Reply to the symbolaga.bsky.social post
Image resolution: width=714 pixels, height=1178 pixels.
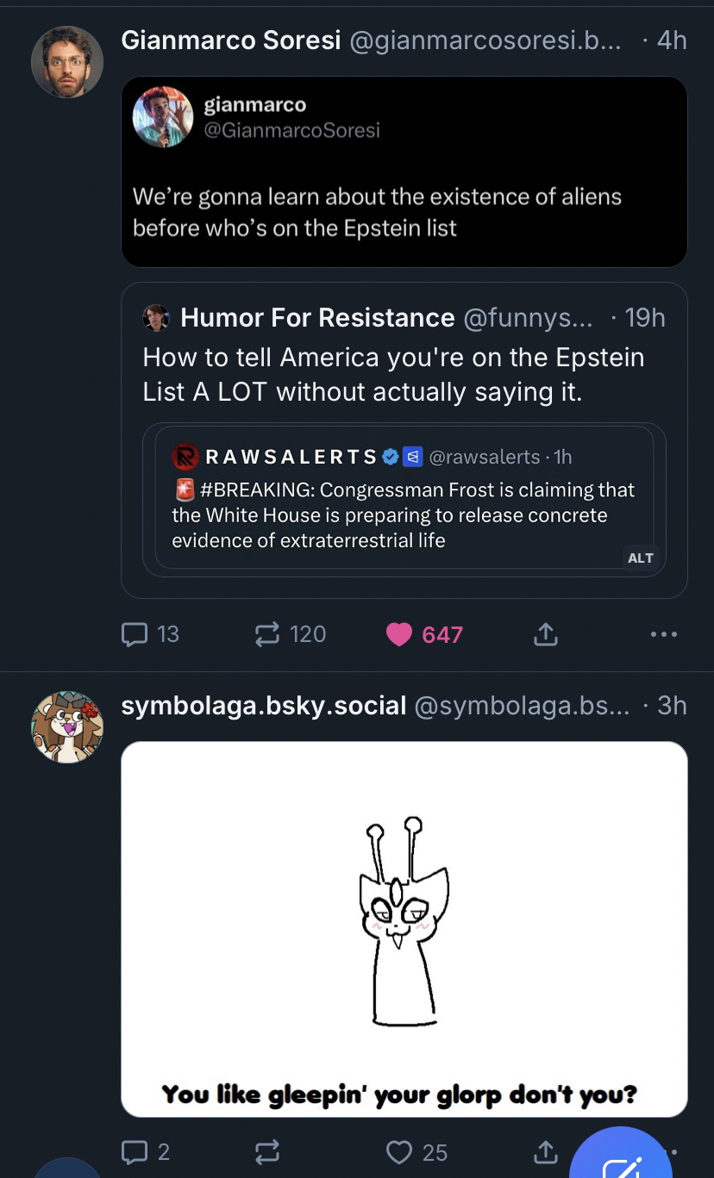tap(135, 1152)
